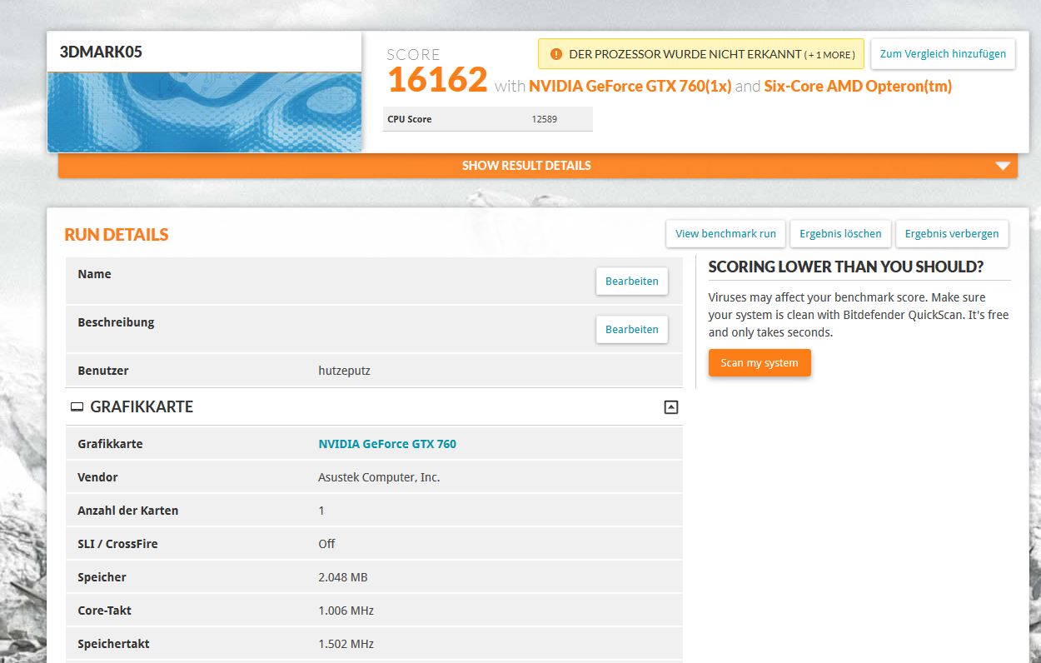
Task: Click SLI / CrossFire value Off
Action: 326,544
